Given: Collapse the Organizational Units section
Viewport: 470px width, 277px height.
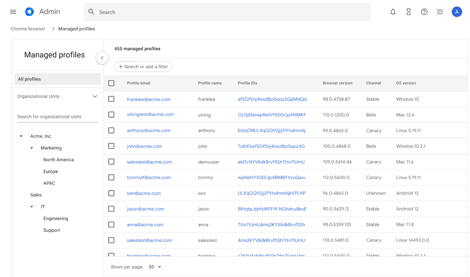Looking at the screenshot, I should [x=95, y=96].
